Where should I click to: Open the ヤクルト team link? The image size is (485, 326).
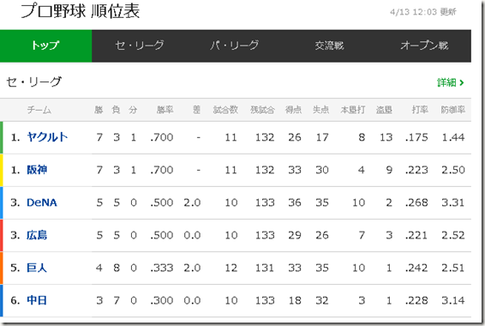(x=47, y=137)
